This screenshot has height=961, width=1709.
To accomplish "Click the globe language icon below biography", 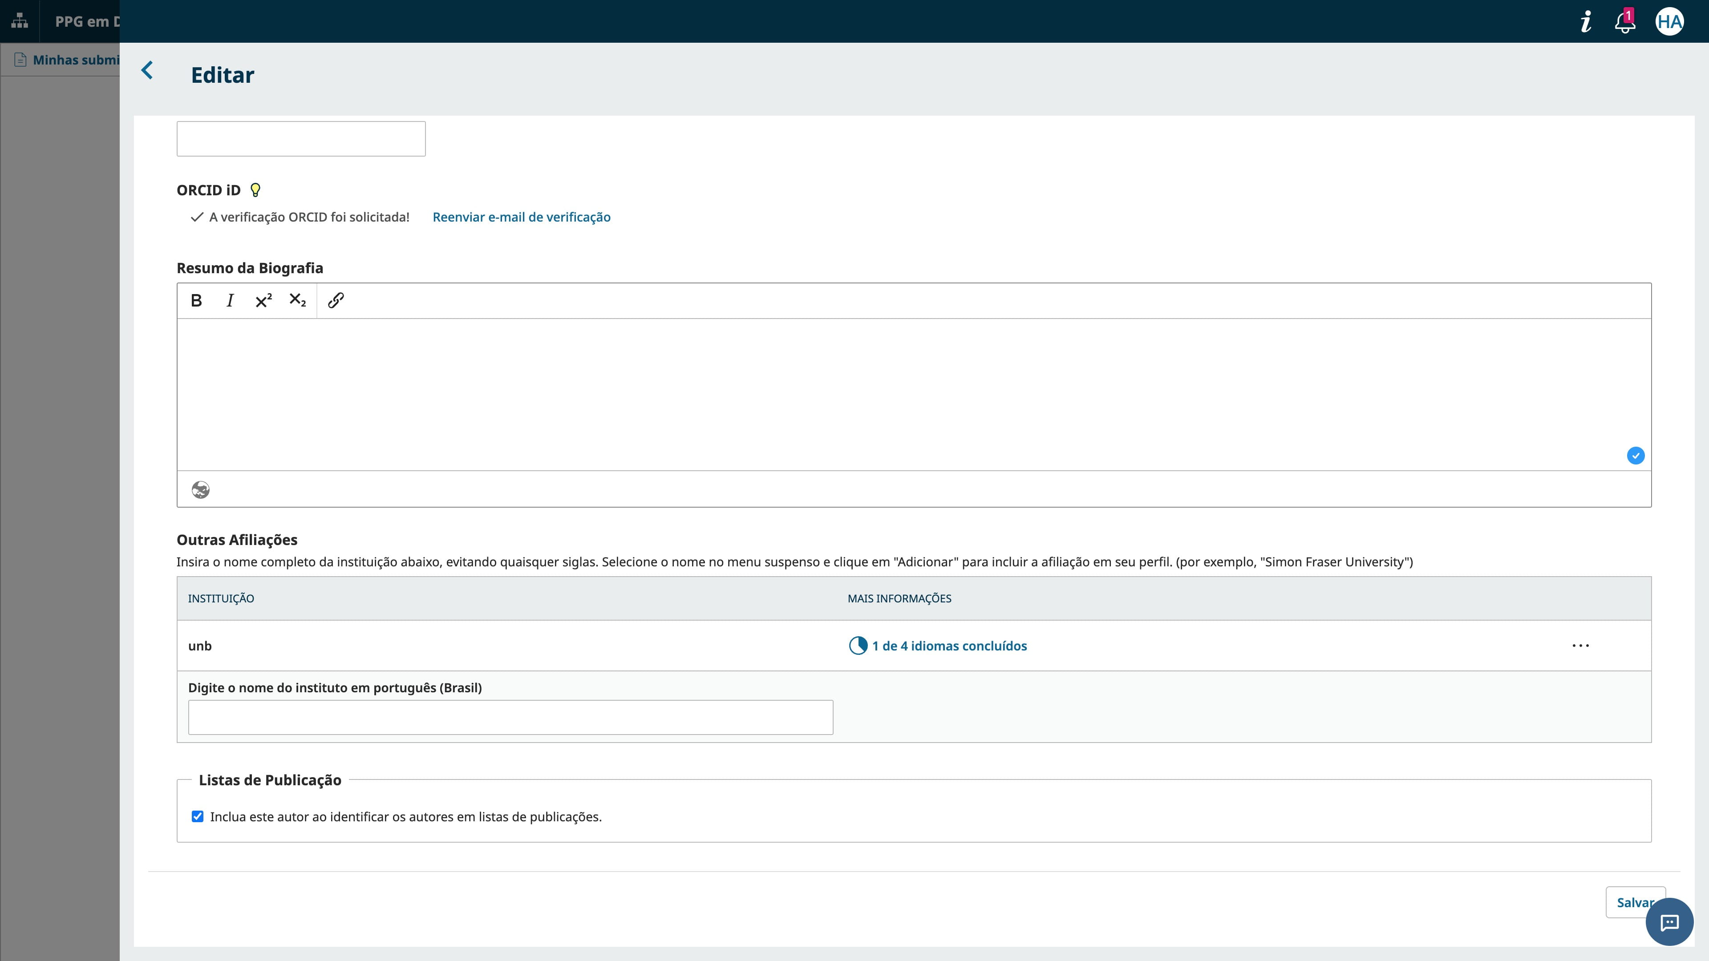I will 200,489.
